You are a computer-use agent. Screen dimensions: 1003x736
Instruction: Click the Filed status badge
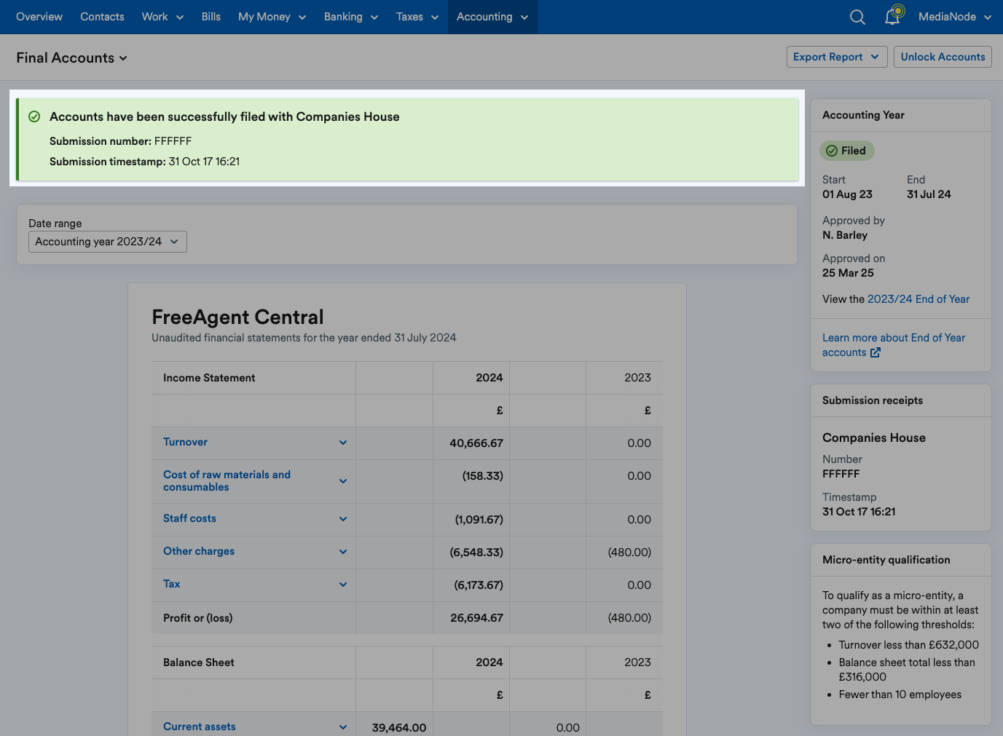coord(847,151)
